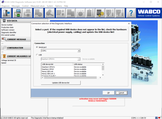Viewport: 162px width, 119px height.
Task: Click Update USB device list button
Action: tap(61, 83)
